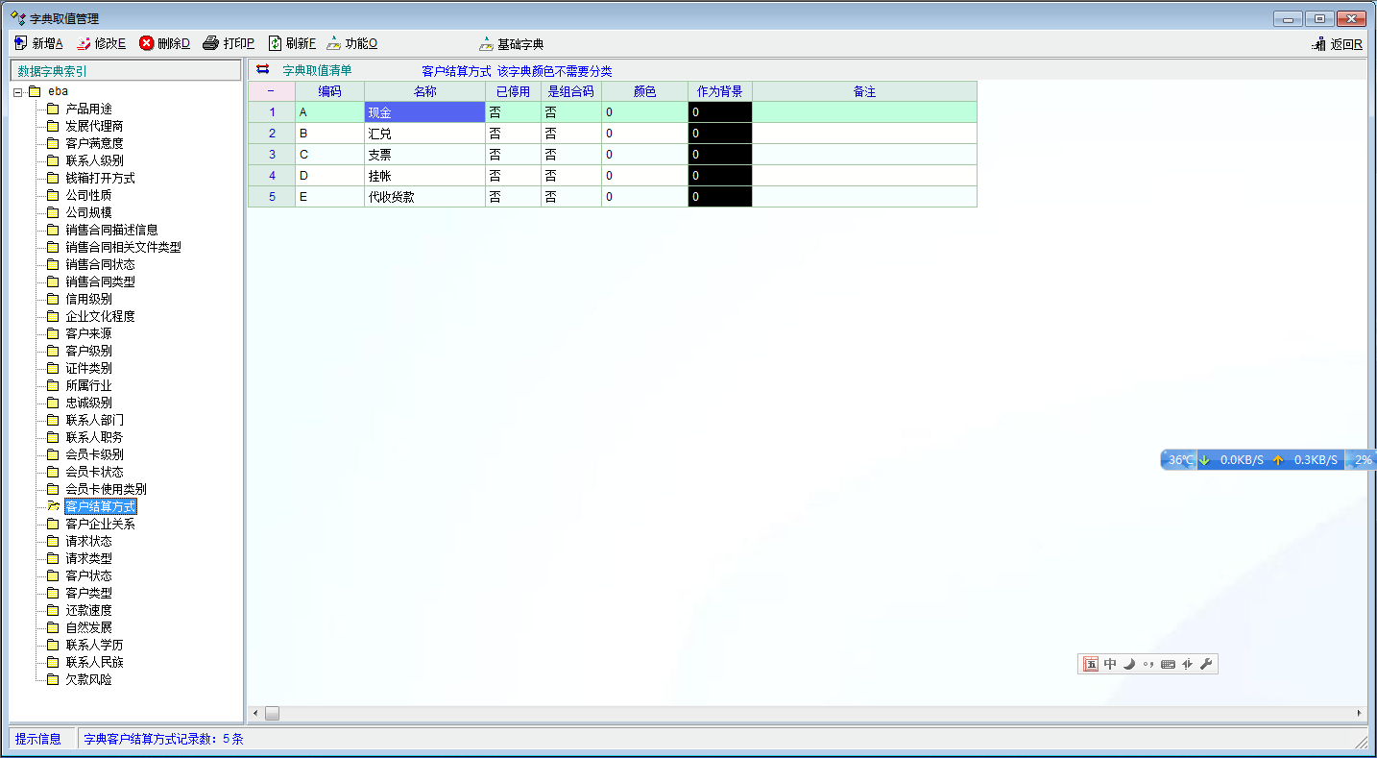Image resolution: width=1377 pixels, height=758 pixels.
Task: Click the 打印 (Print) printer icon
Action: (211, 43)
